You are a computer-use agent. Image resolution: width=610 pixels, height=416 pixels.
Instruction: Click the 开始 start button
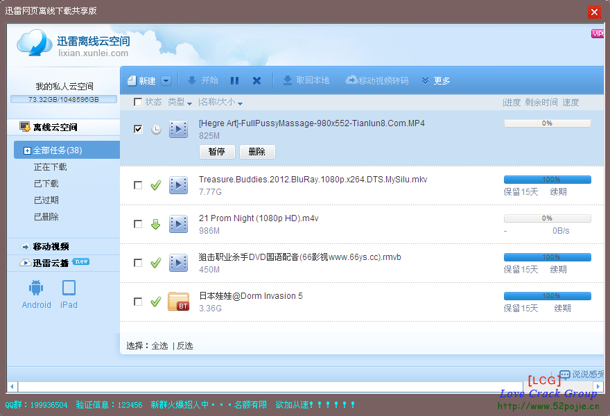click(x=202, y=80)
